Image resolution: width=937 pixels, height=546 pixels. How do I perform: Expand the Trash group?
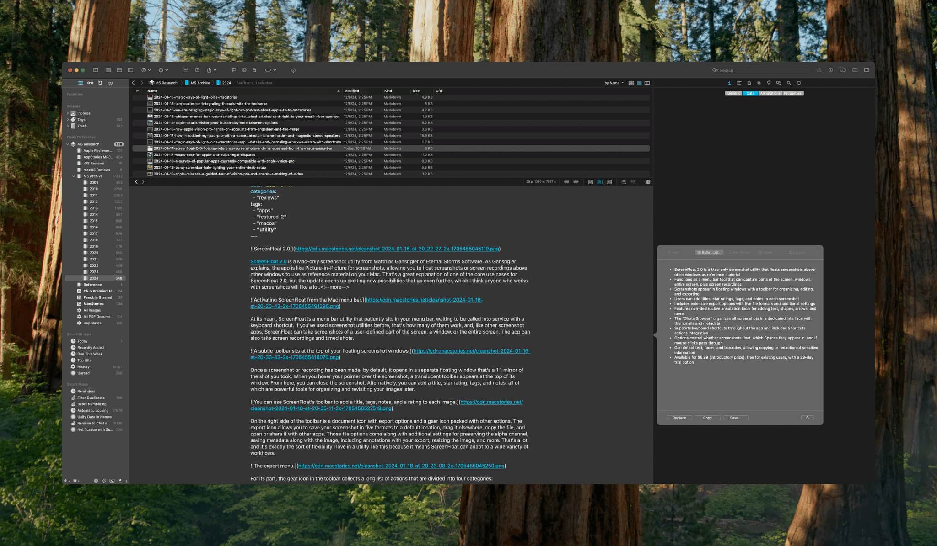coord(68,126)
